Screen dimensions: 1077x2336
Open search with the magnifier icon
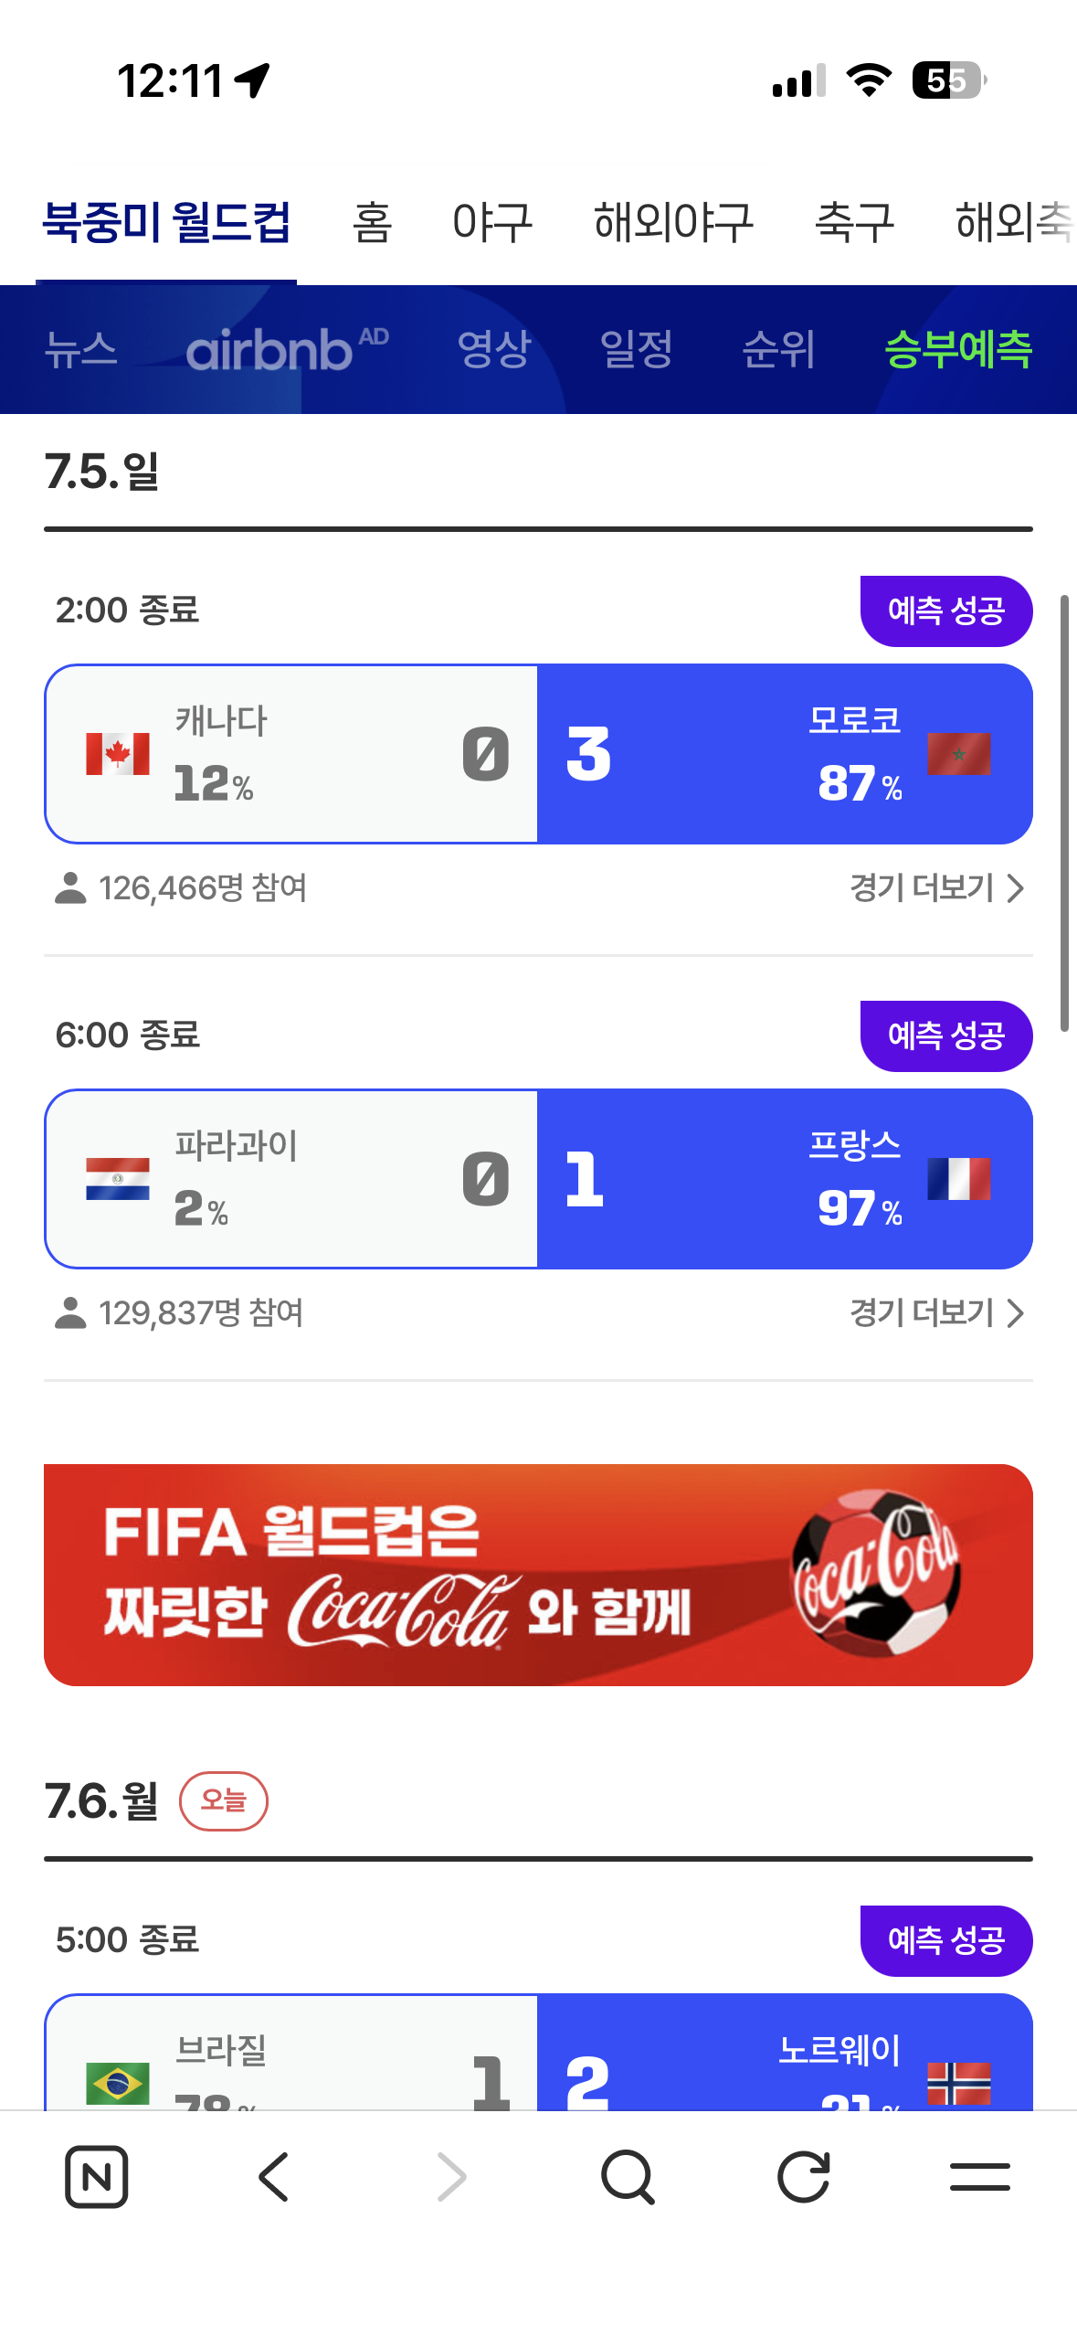click(628, 2177)
